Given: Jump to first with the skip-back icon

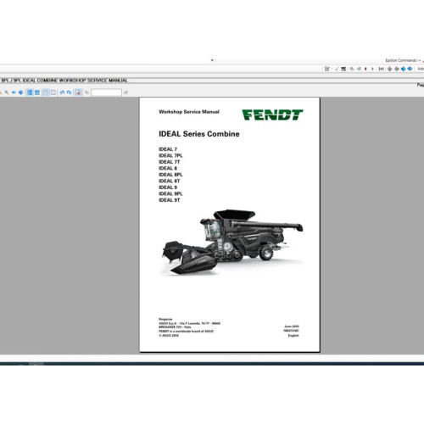Looking at the screenshot, I should tap(382, 69).
